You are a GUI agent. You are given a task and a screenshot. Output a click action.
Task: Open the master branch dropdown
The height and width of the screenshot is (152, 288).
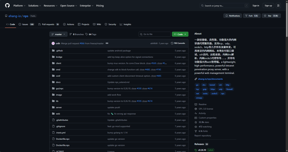pos(58,34)
